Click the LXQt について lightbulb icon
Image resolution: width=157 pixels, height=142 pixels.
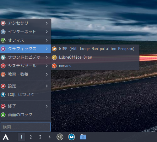[3, 95]
